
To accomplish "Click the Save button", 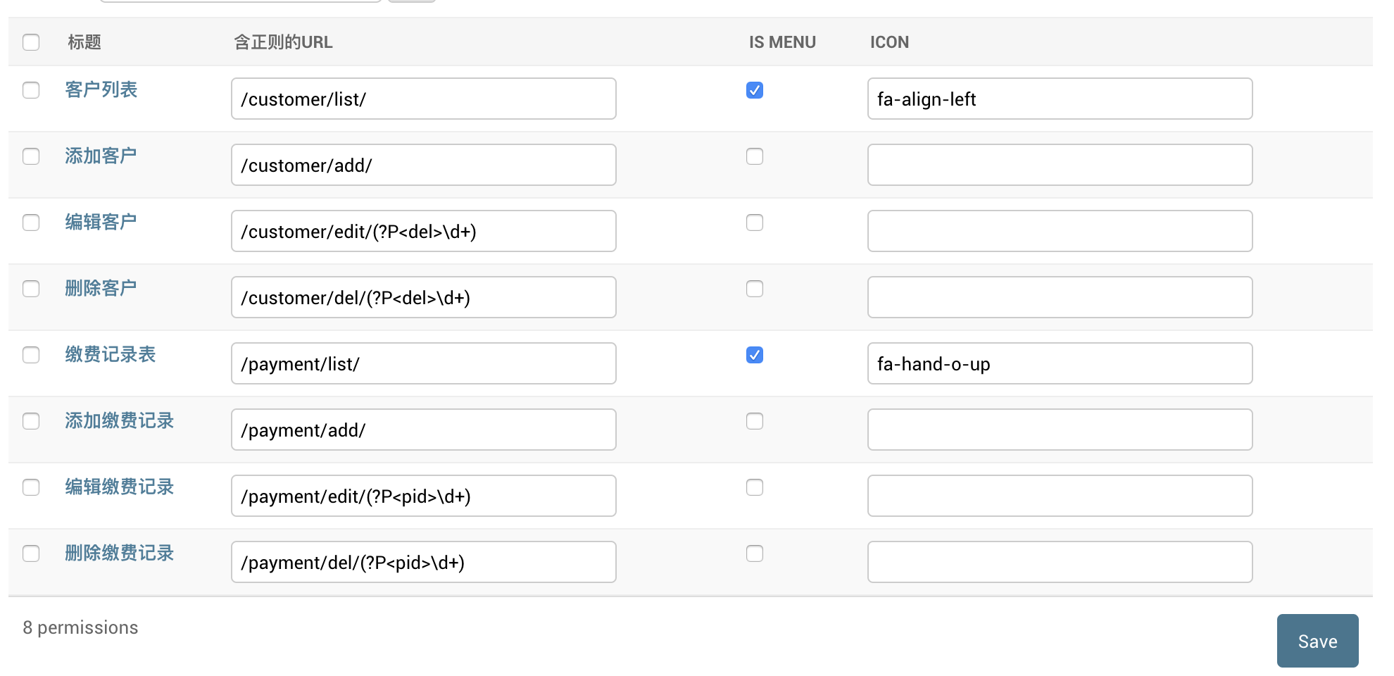I will 1317,641.
